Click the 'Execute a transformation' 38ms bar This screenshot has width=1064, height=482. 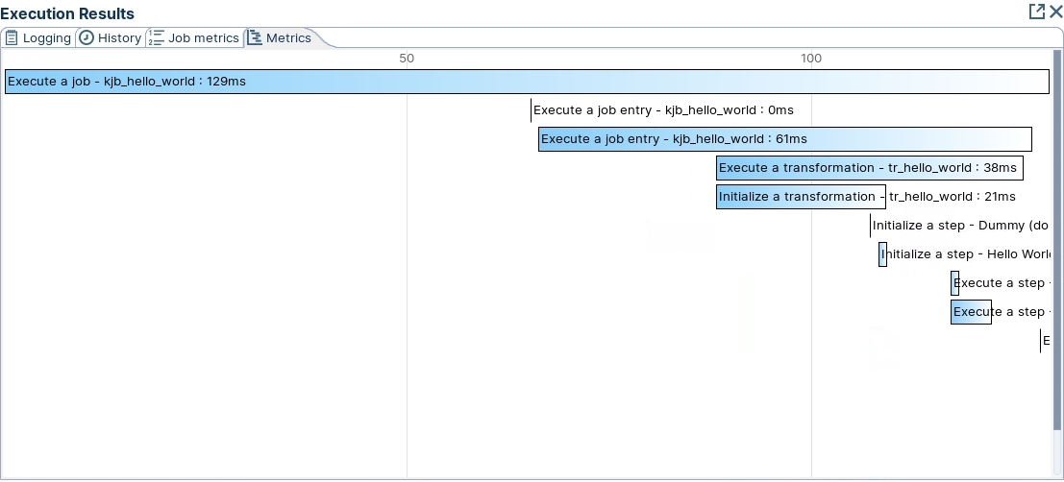pyautogui.click(x=869, y=168)
